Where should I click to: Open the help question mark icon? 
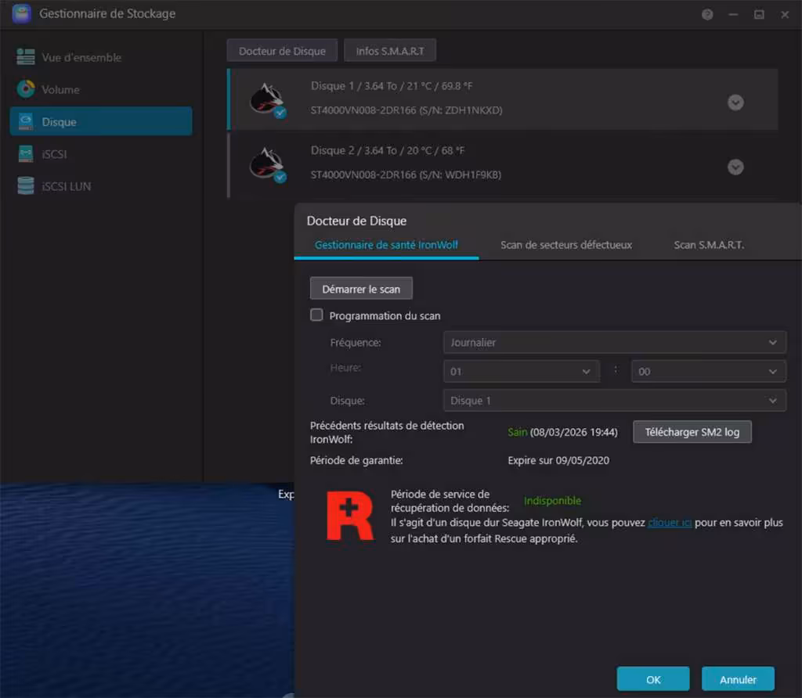(x=707, y=14)
